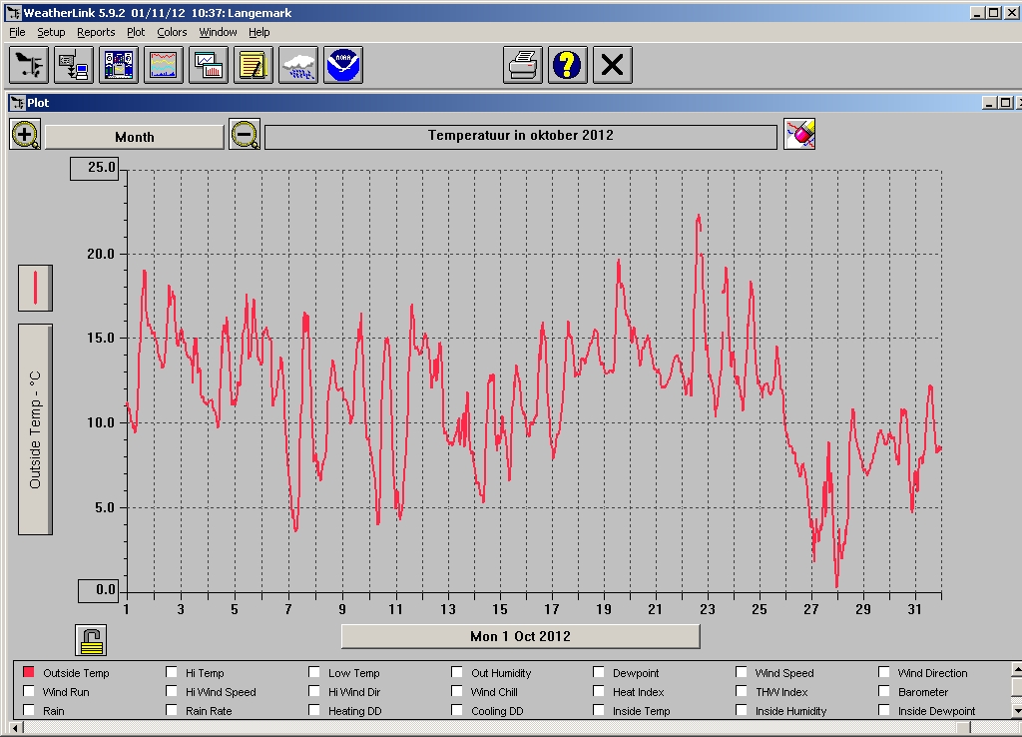Click the black X exit toolbar icon
1022x737 pixels.
pyautogui.click(x=613, y=65)
